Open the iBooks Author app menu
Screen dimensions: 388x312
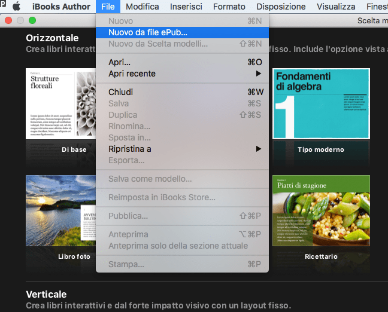click(x=61, y=7)
